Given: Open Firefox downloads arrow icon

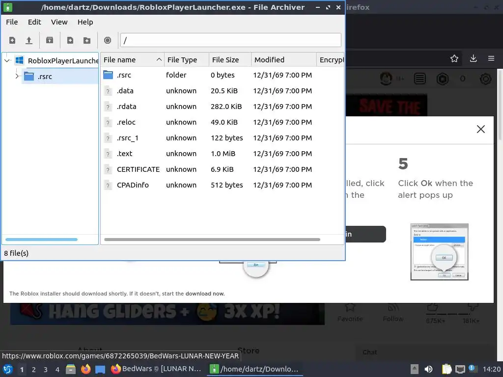Looking at the screenshot, I should coord(473,59).
